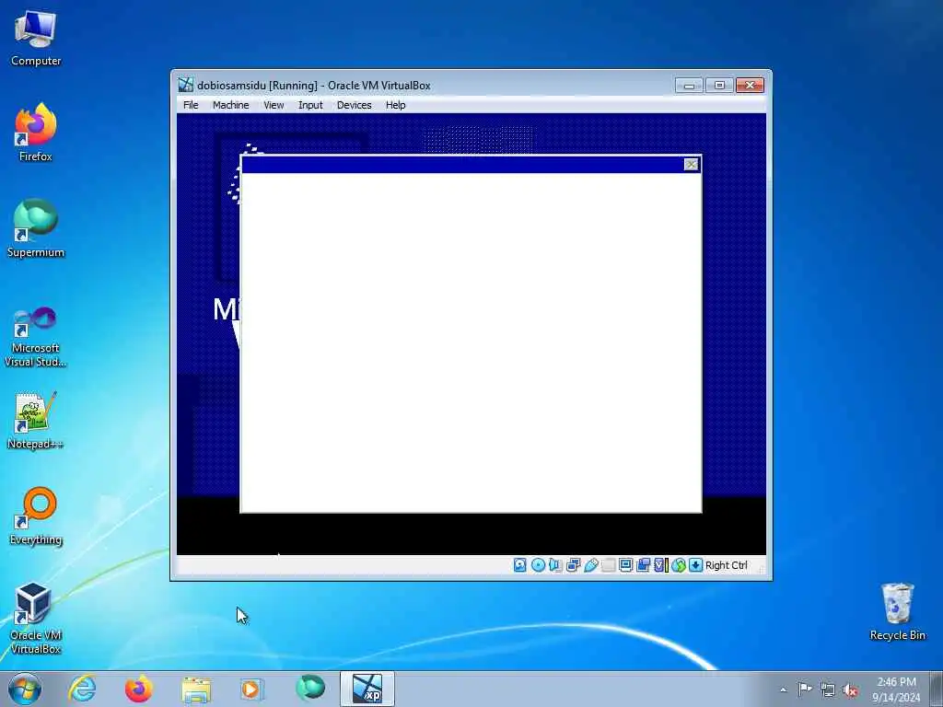Click the network adapters status icon
This screenshot has width=943, height=707.
[x=573, y=565]
